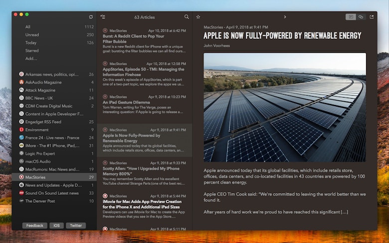Viewport: 389px width, 243px height.
Task: Click the MacStories unread icon on iMovie article
Action: (x=105, y=196)
